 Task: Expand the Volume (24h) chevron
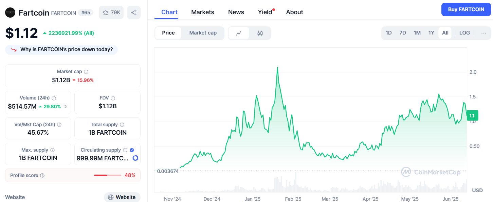pos(66,107)
